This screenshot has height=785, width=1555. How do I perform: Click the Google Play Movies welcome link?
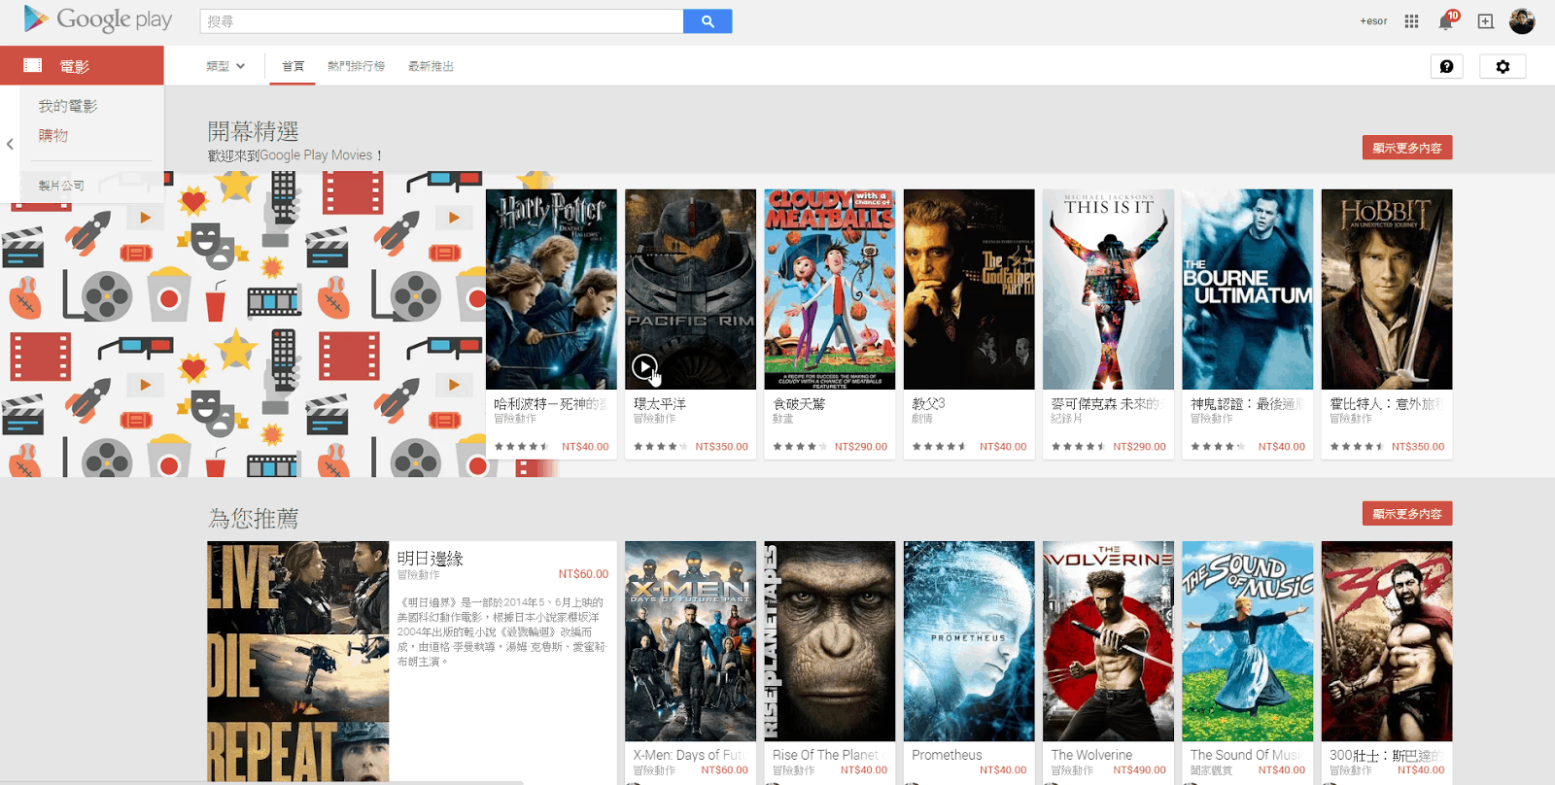click(316, 155)
